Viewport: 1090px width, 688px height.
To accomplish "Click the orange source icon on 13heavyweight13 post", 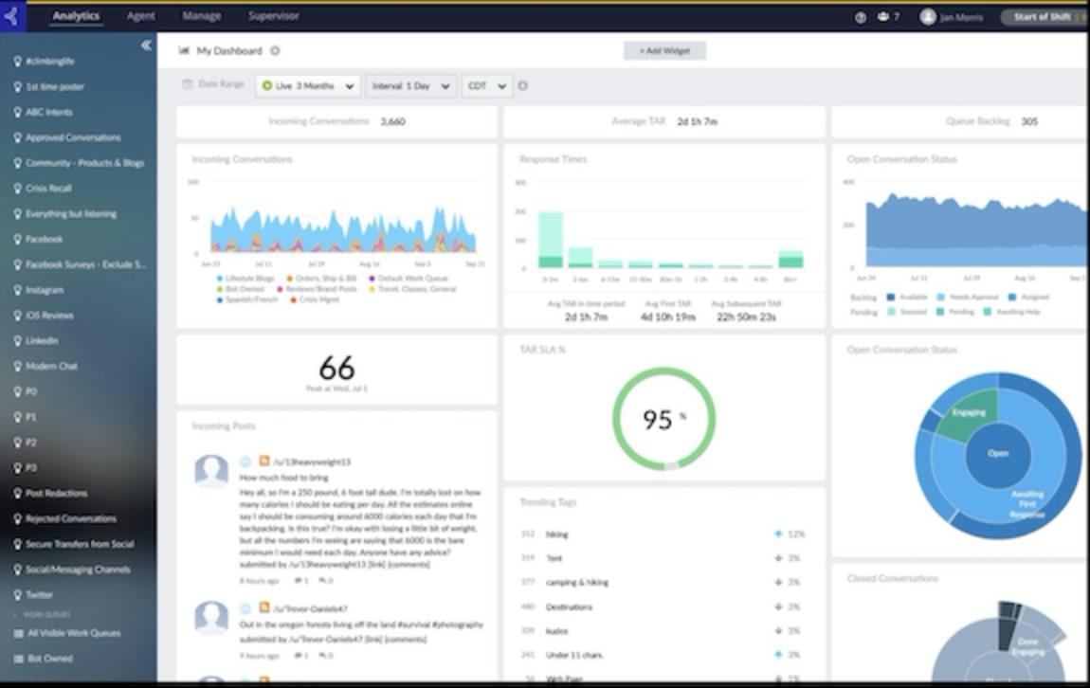I will 264,461.
